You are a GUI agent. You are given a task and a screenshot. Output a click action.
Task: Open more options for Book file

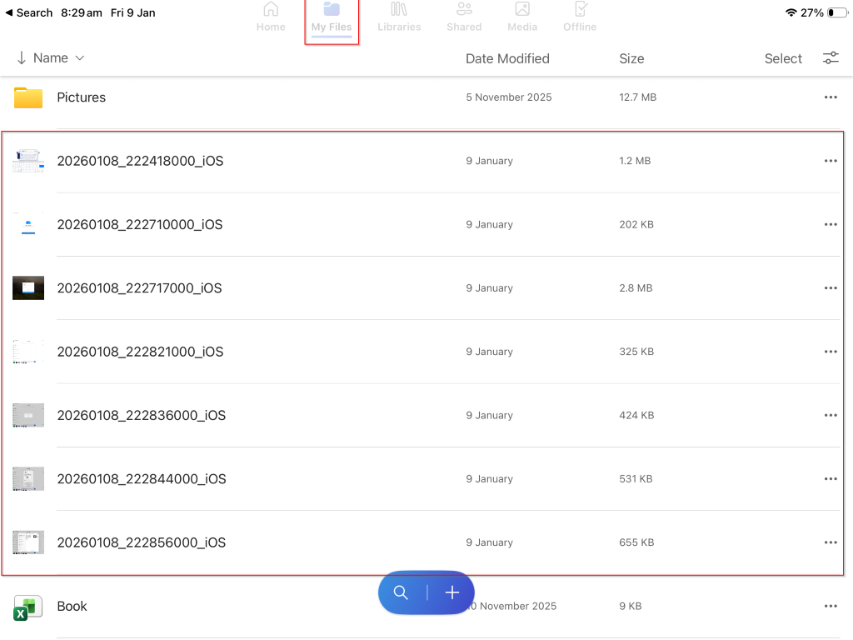(x=831, y=607)
